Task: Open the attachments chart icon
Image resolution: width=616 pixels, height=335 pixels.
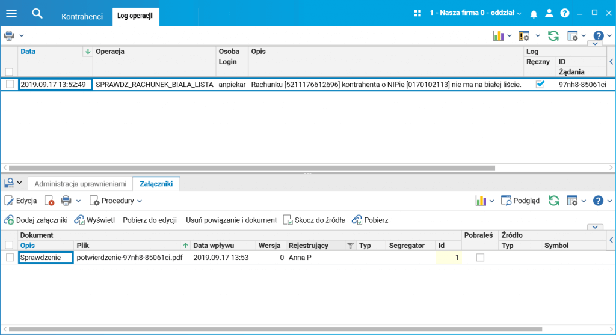Action: point(481,201)
